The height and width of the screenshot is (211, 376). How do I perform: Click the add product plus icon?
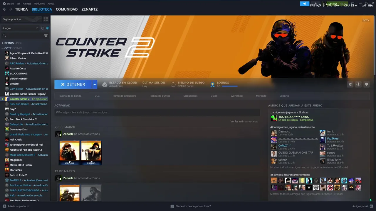pos(4,206)
